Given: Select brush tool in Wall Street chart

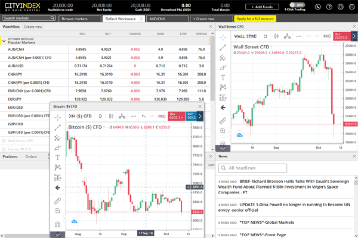Looking at the screenshot, I should pos(223,68).
